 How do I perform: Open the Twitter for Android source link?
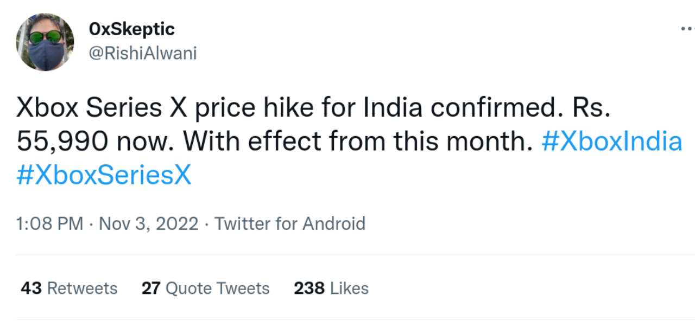pos(290,224)
